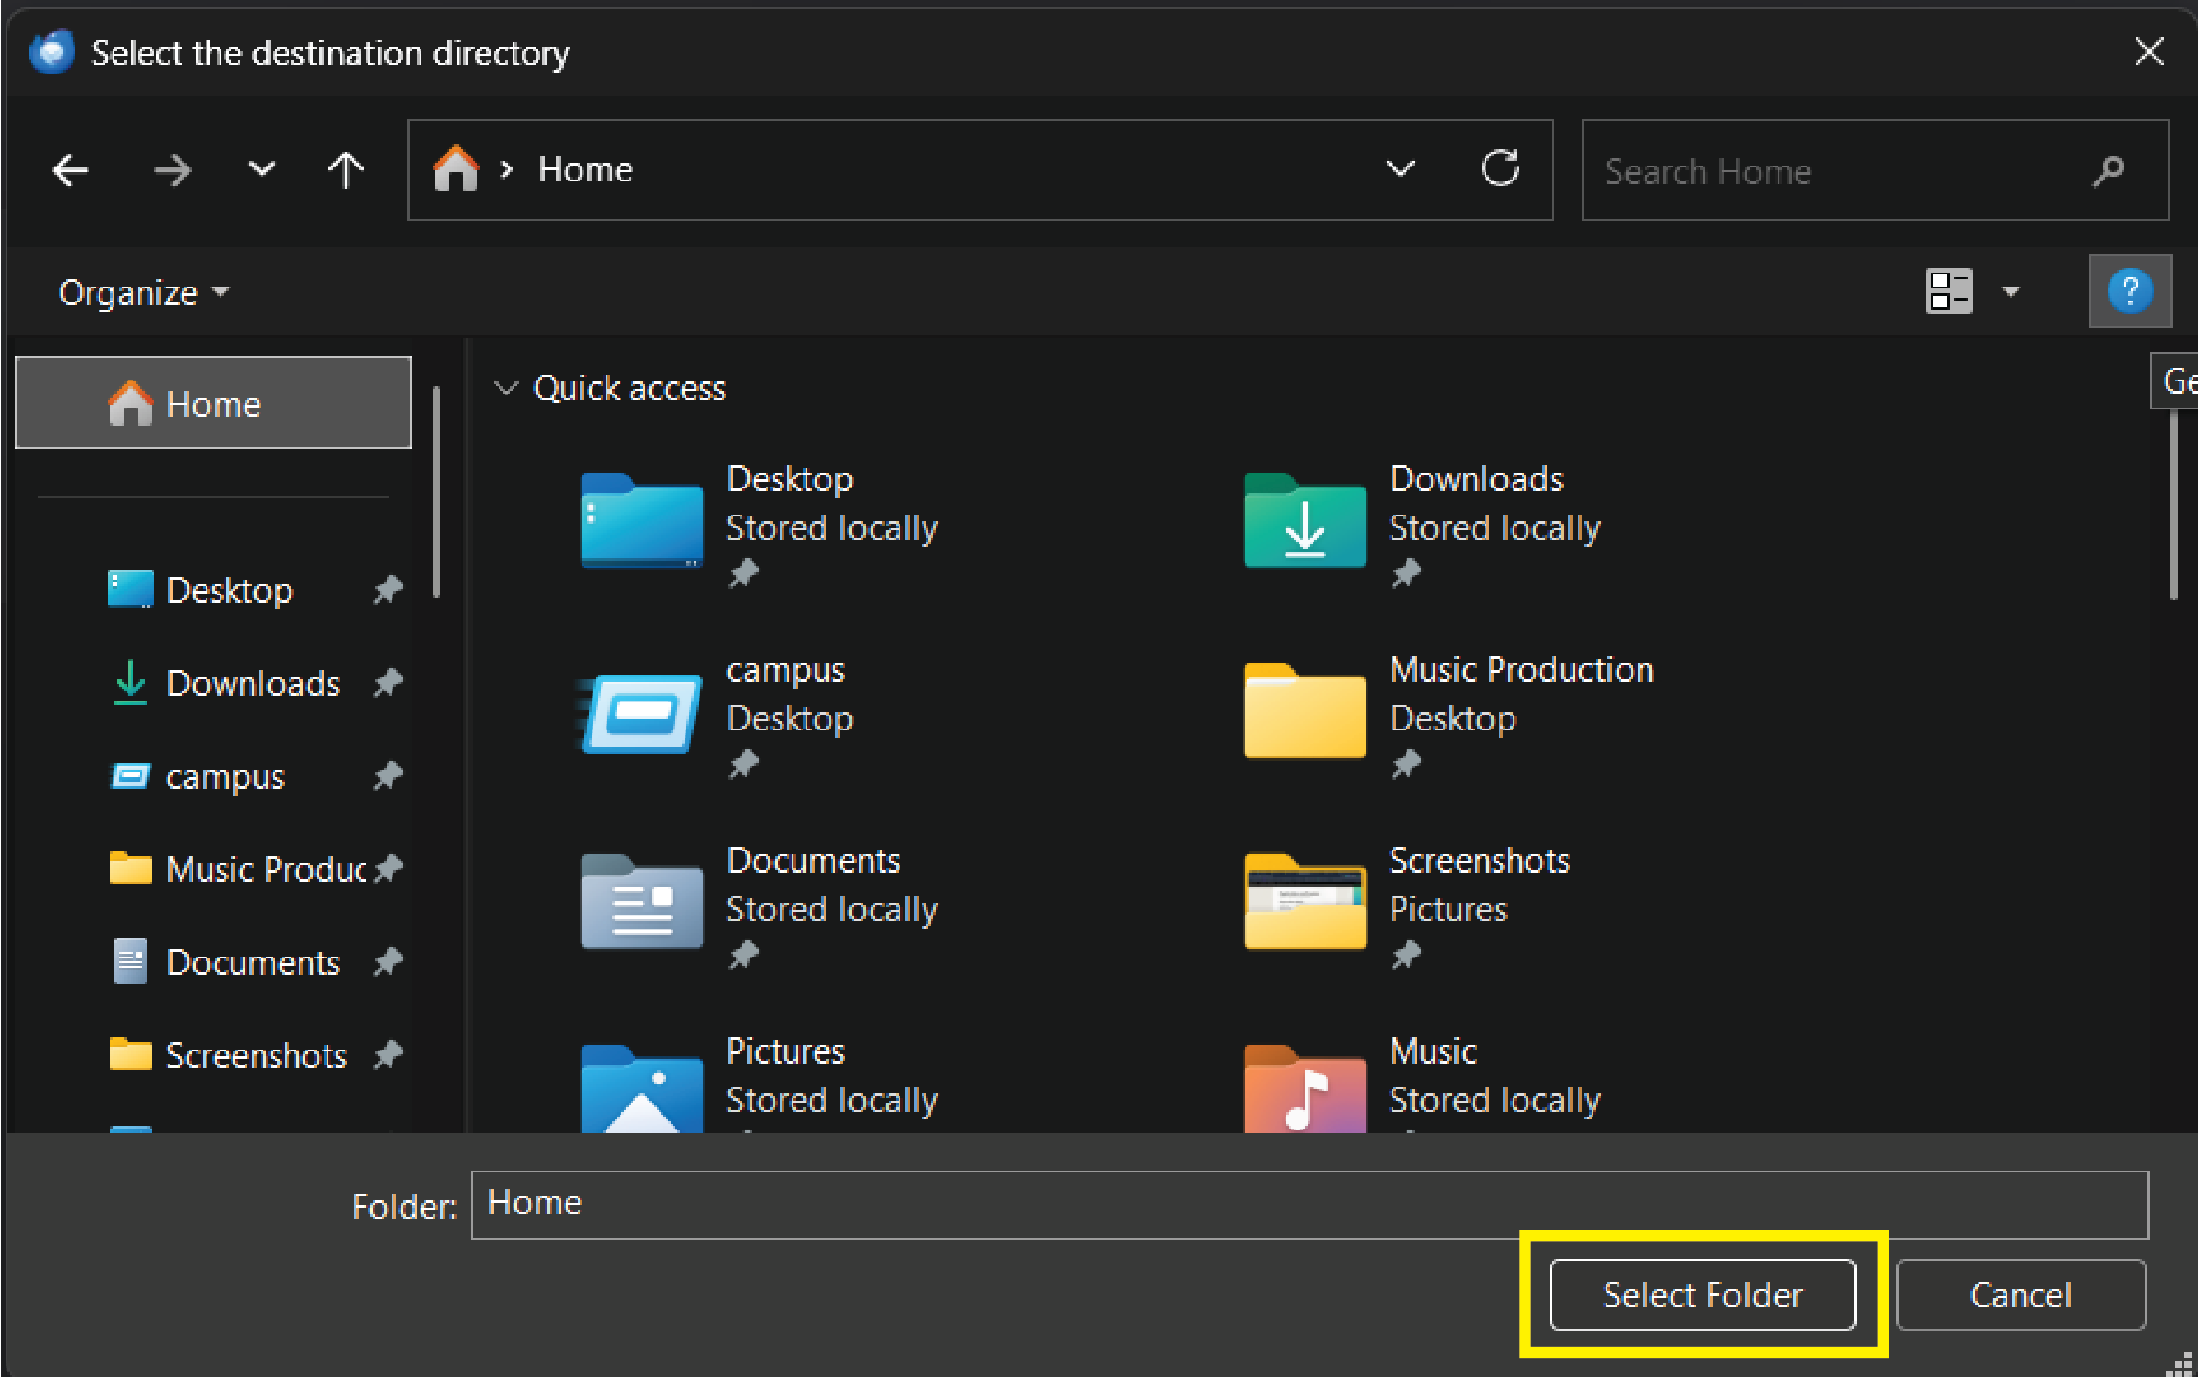Screen dimensions: 2199x1378
Task: Toggle the pin next to campus in sidebar
Action: tap(388, 776)
